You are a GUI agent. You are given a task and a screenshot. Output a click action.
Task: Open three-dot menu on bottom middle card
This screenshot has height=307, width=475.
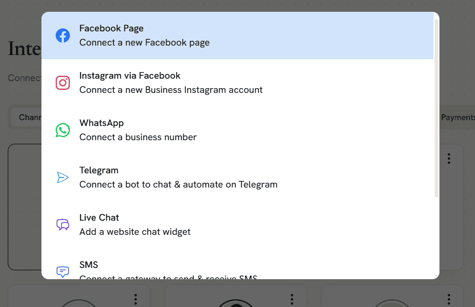click(292, 299)
